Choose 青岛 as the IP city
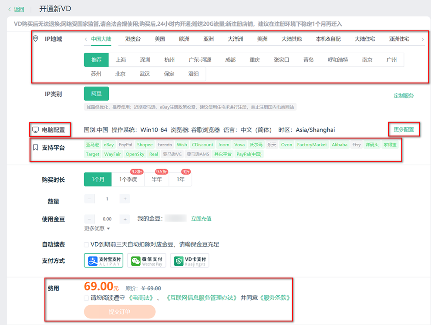Image resolution: width=431 pixels, height=325 pixels. [x=308, y=60]
